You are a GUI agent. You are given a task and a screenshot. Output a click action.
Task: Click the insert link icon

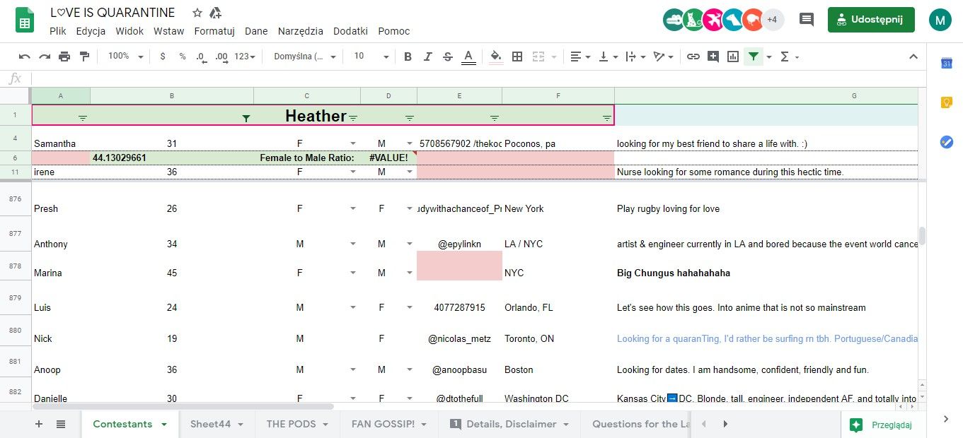click(693, 57)
